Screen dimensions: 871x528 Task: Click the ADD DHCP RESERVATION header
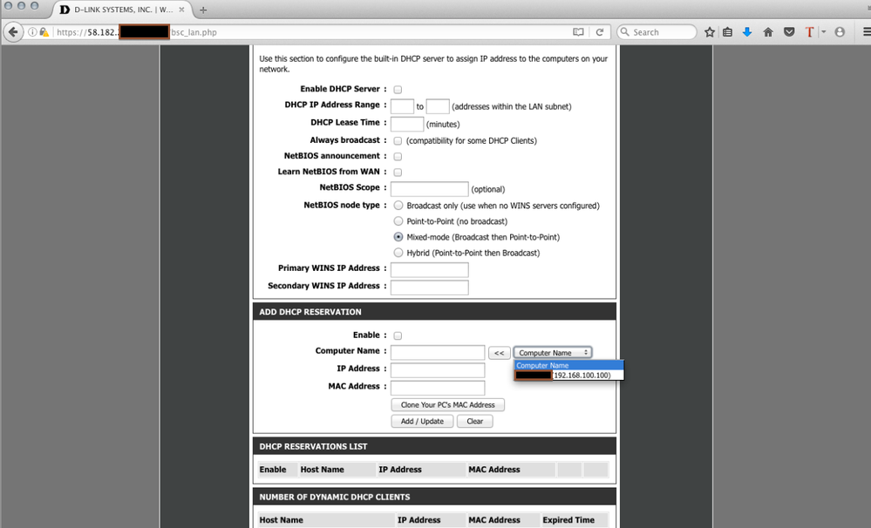coord(434,311)
